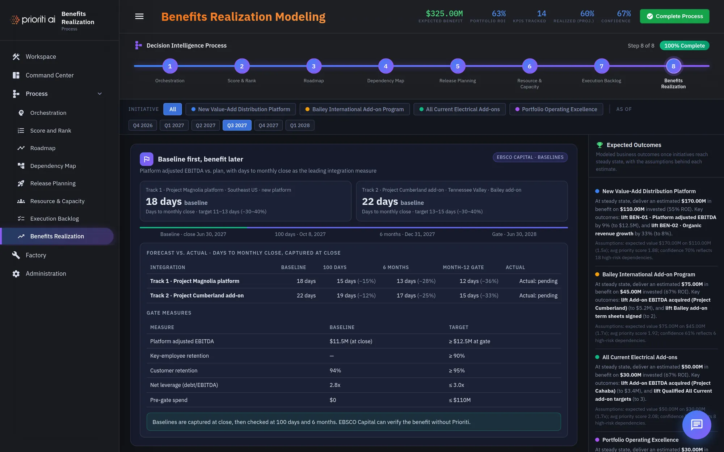
Task: Open the chat bubble assistant
Action: 696,425
